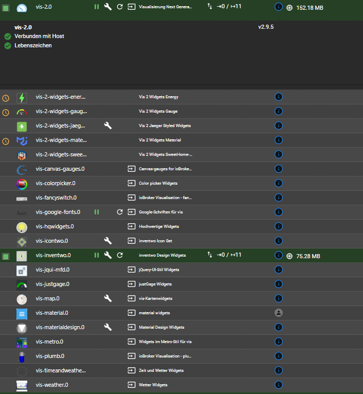
Task: Open link for vis-metro.0
Action: coord(132,342)
